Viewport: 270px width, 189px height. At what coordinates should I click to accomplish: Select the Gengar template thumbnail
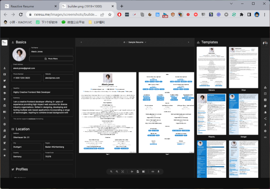243,114
